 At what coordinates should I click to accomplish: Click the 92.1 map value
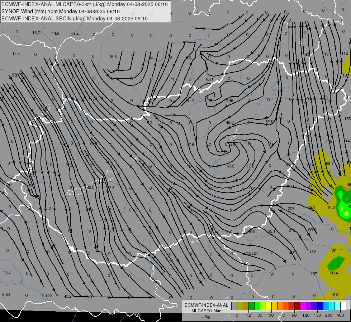tap(271, 231)
